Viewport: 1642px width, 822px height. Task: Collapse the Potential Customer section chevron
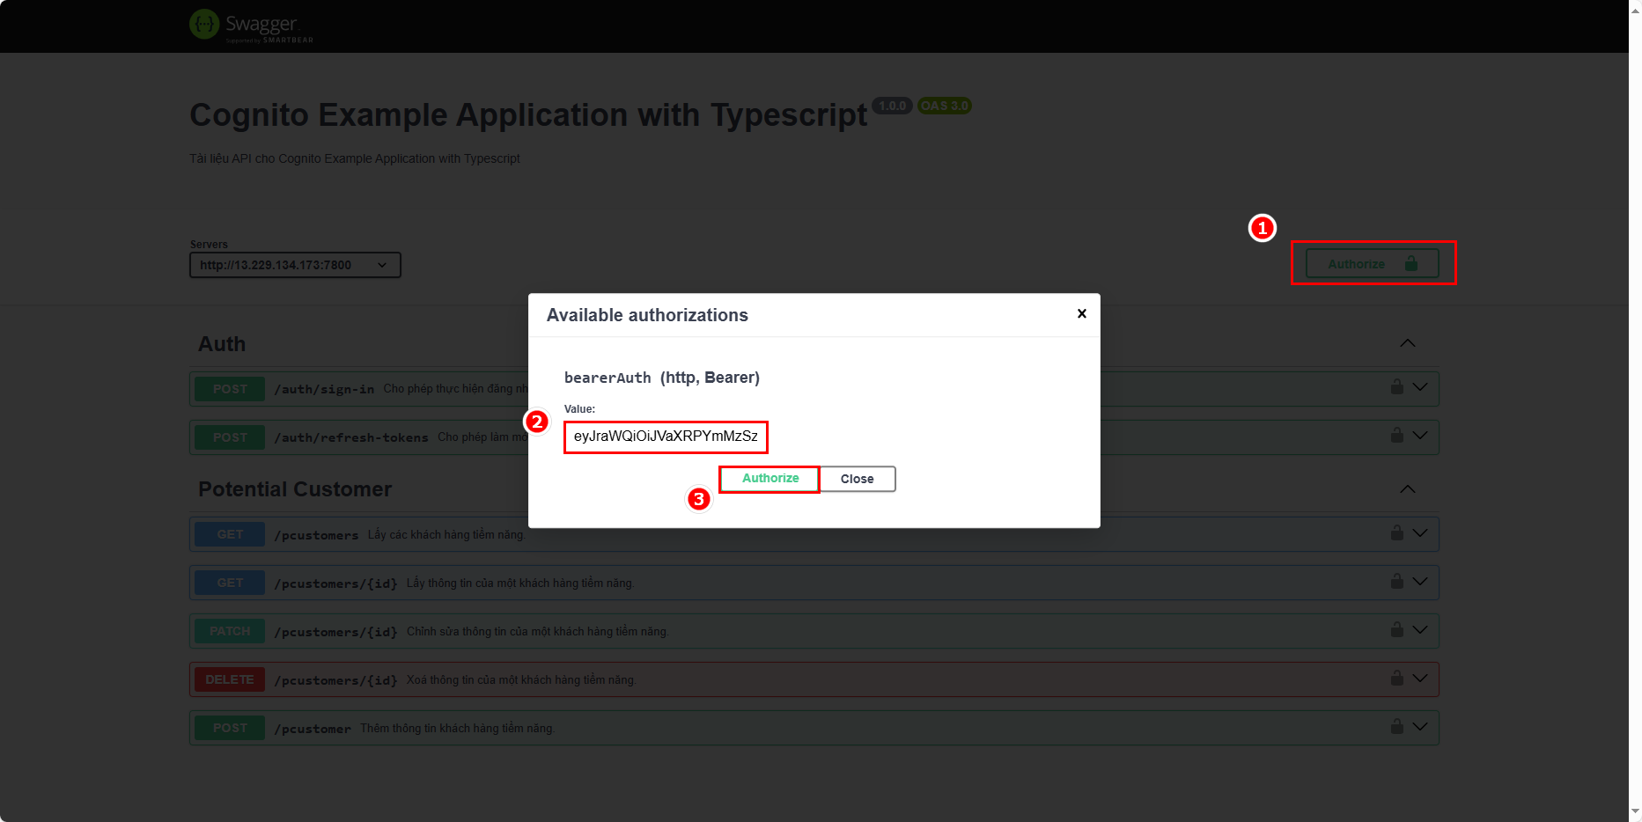click(x=1407, y=489)
